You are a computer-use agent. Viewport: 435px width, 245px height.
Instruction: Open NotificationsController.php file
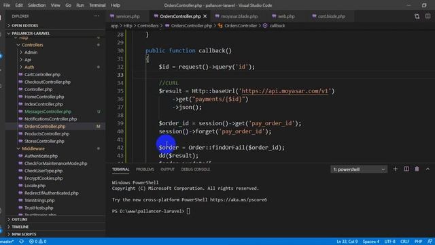pos(50,119)
